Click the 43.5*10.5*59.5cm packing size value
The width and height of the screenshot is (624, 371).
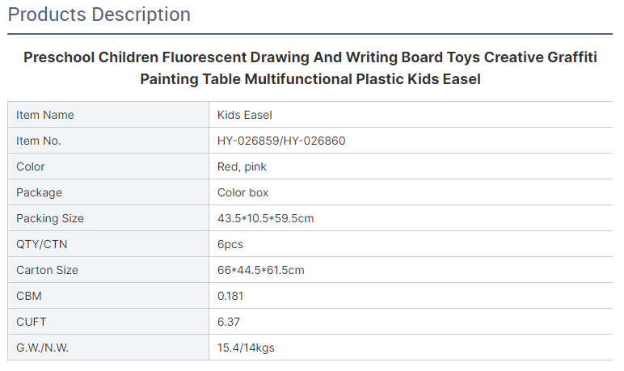click(x=265, y=218)
